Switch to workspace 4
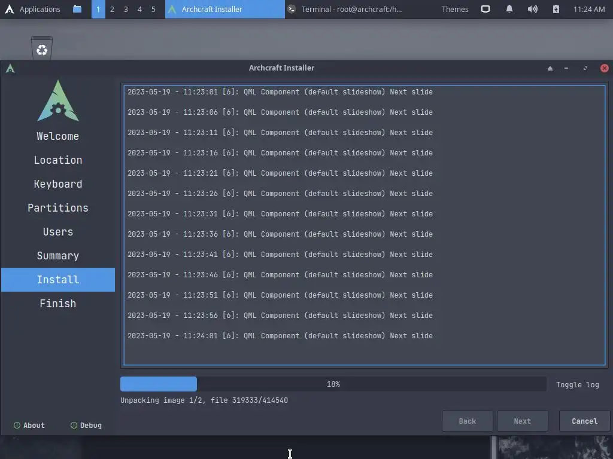Image resolution: width=613 pixels, height=459 pixels. pyautogui.click(x=139, y=9)
